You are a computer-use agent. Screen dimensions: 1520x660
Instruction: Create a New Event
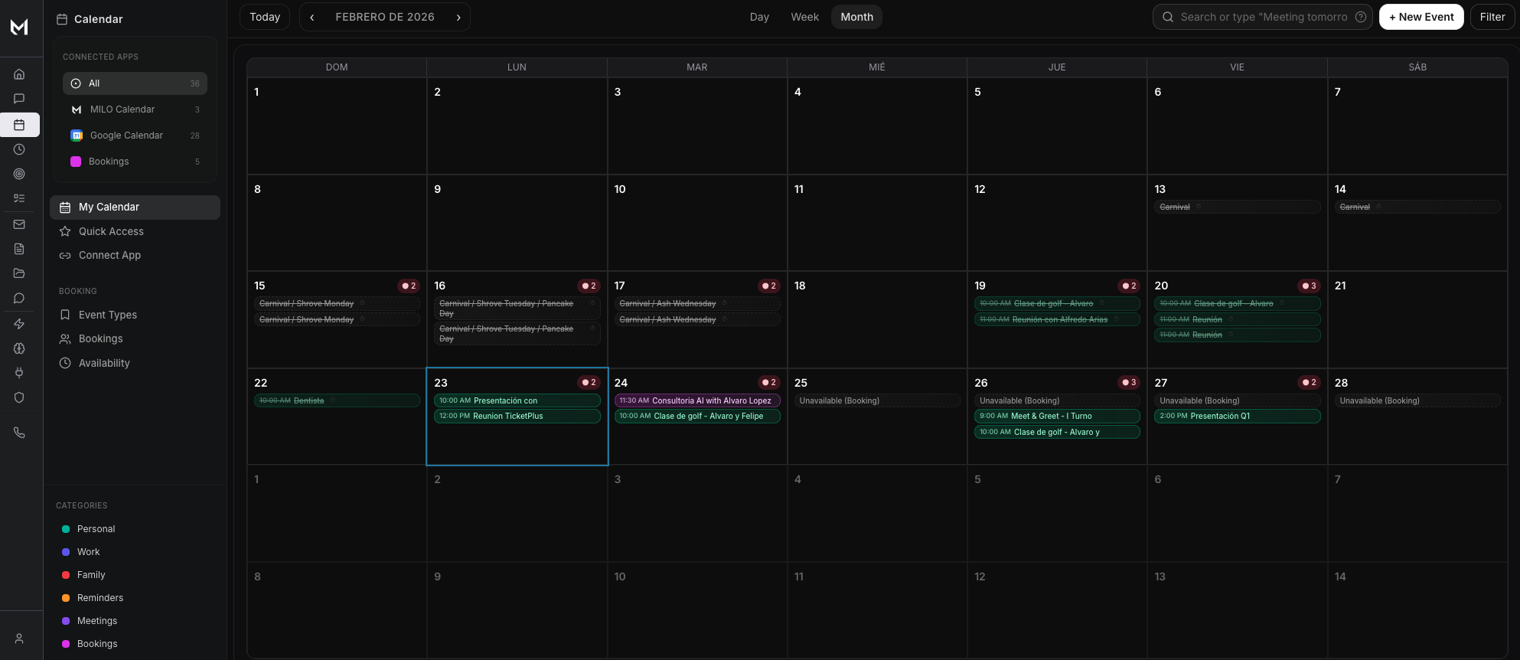(x=1421, y=17)
